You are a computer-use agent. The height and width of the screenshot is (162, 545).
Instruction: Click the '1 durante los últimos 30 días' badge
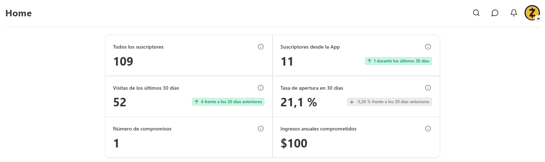398,61
